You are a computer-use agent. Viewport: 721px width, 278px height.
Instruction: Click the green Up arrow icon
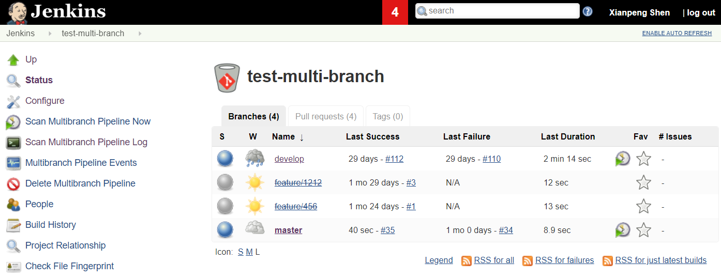(13, 60)
